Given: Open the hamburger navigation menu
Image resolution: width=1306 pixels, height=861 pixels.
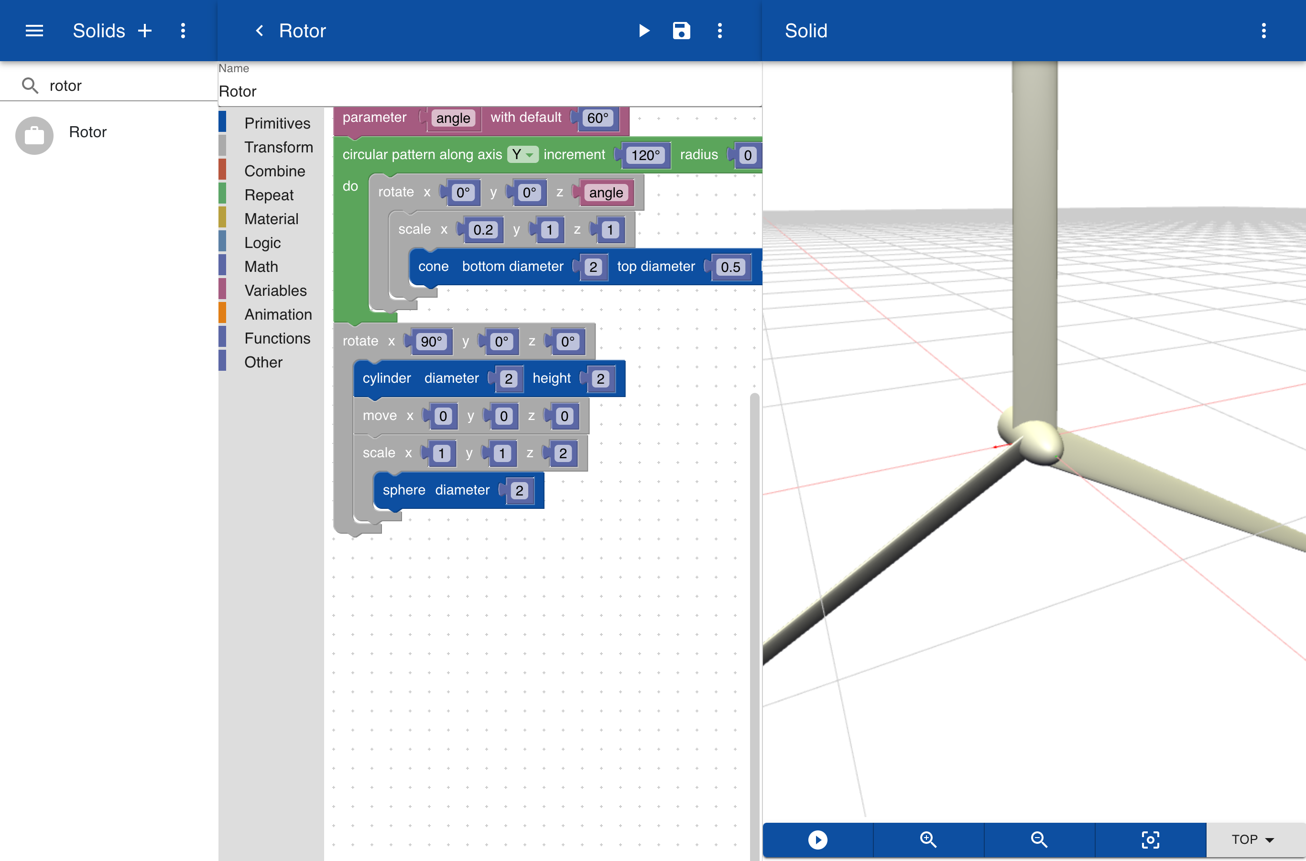Looking at the screenshot, I should [34, 31].
